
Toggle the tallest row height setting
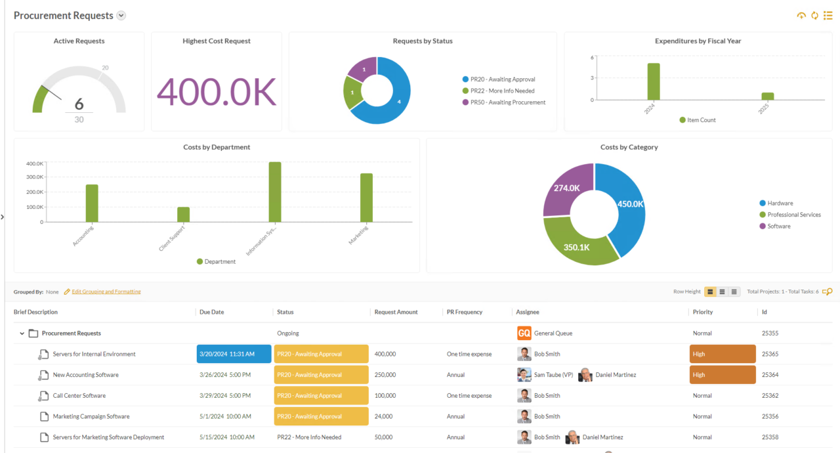click(711, 291)
